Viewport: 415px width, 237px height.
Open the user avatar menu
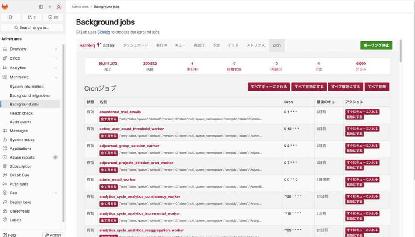tap(59, 7)
